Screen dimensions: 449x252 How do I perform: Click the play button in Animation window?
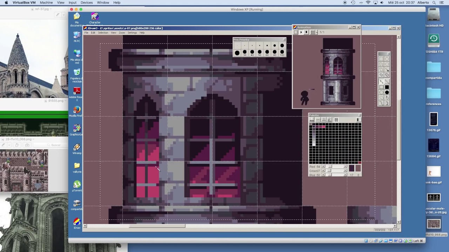tap(301, 32)
